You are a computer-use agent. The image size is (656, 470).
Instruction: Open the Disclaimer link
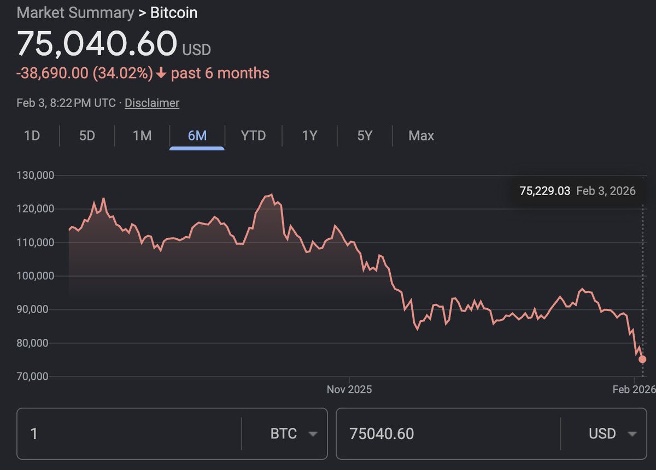152,103
